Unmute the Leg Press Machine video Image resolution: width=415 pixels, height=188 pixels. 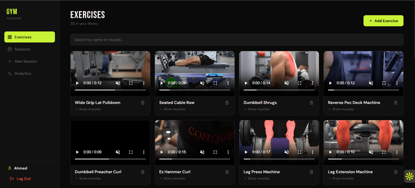point(287,152)
